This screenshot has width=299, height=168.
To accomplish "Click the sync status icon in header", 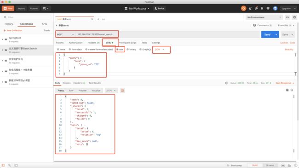I will click(243, 8).
